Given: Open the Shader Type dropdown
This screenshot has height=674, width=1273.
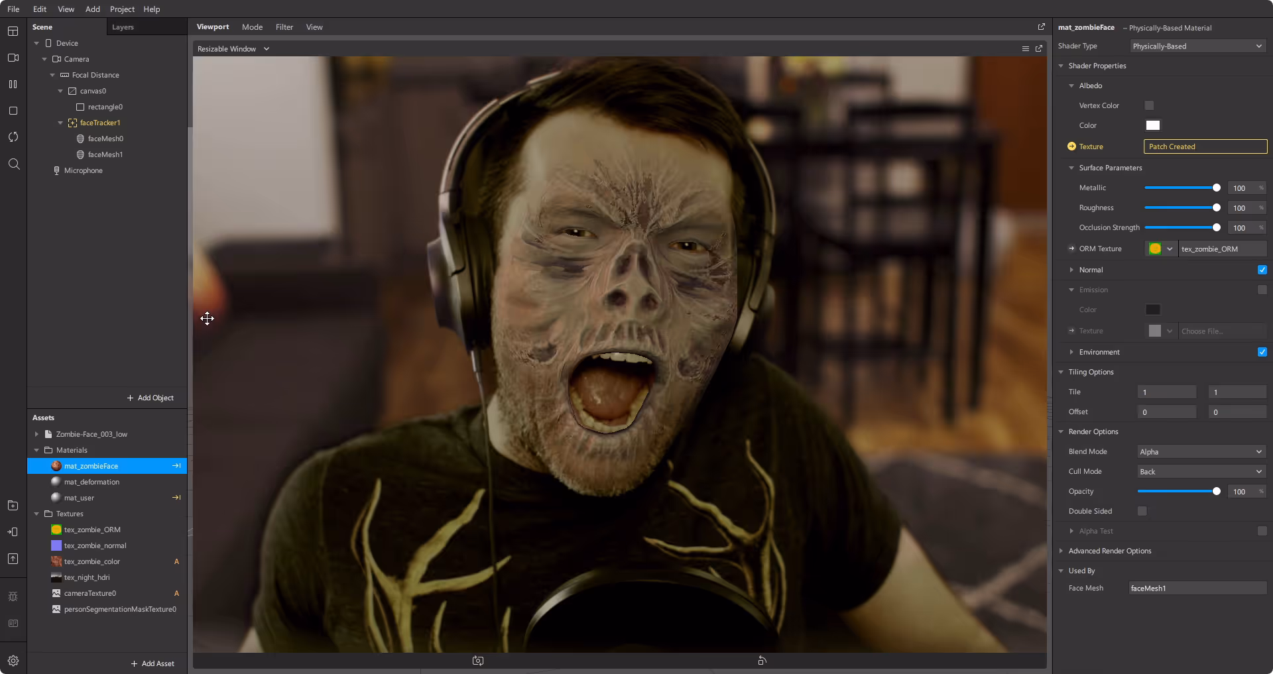Looking at the screenshot, I should point(1197,46).
